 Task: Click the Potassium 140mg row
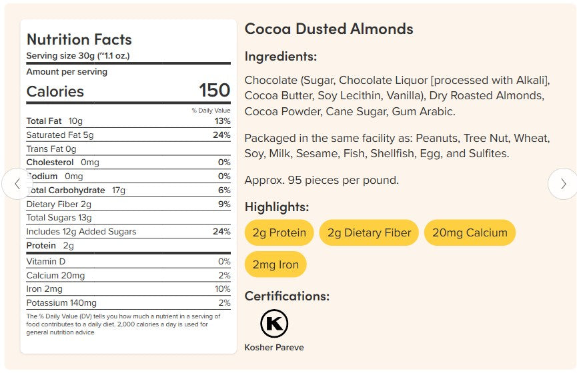tap(129, 303)
